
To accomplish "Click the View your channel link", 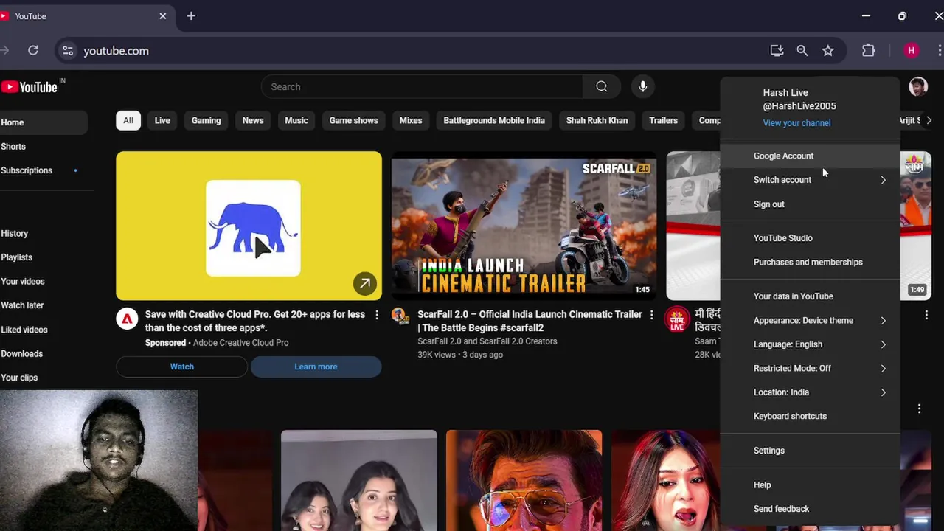I will click(796, 123).
